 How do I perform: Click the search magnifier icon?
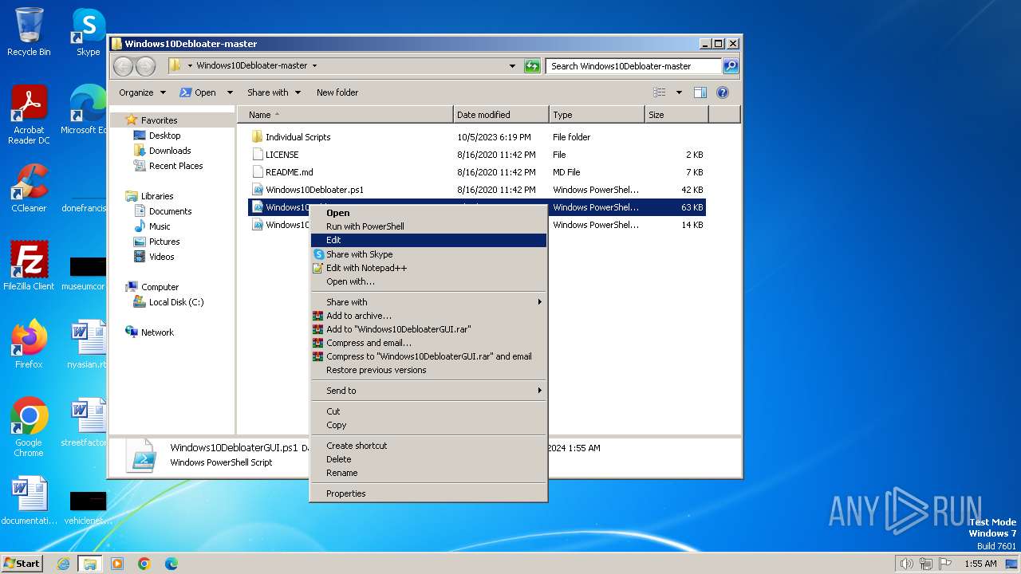(x=730, y=66)
